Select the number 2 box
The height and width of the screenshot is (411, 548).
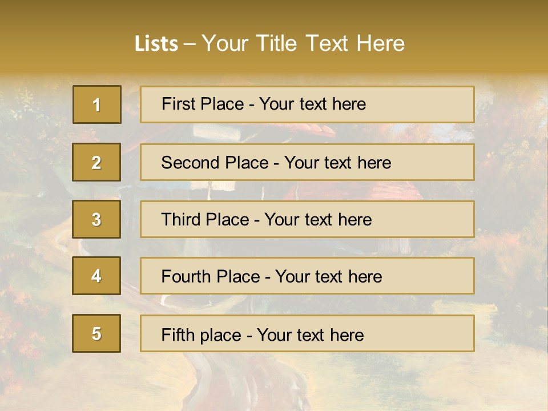(96, 162)
